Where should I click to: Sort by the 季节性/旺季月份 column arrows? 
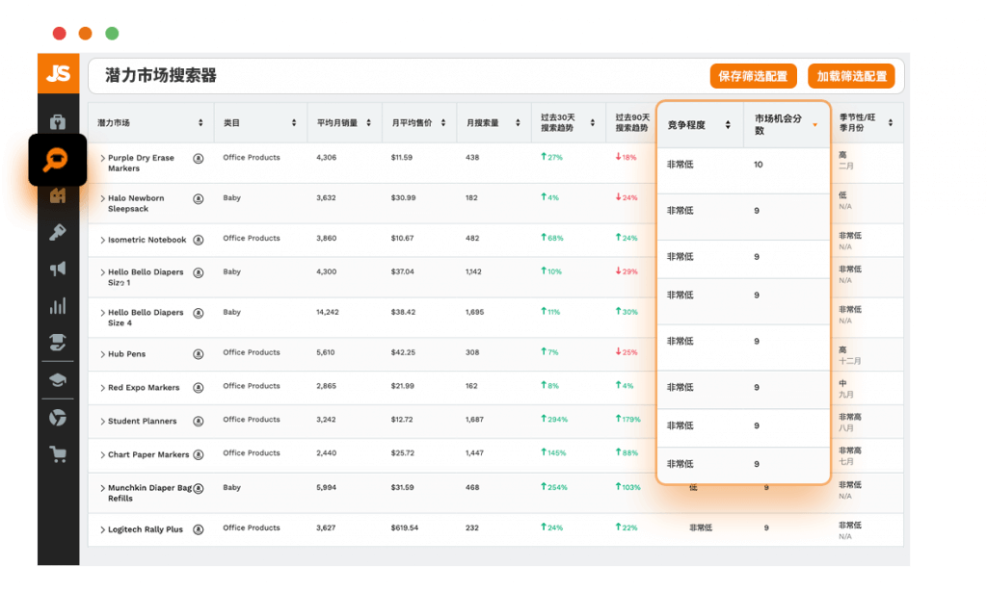[x=890, y=122]
